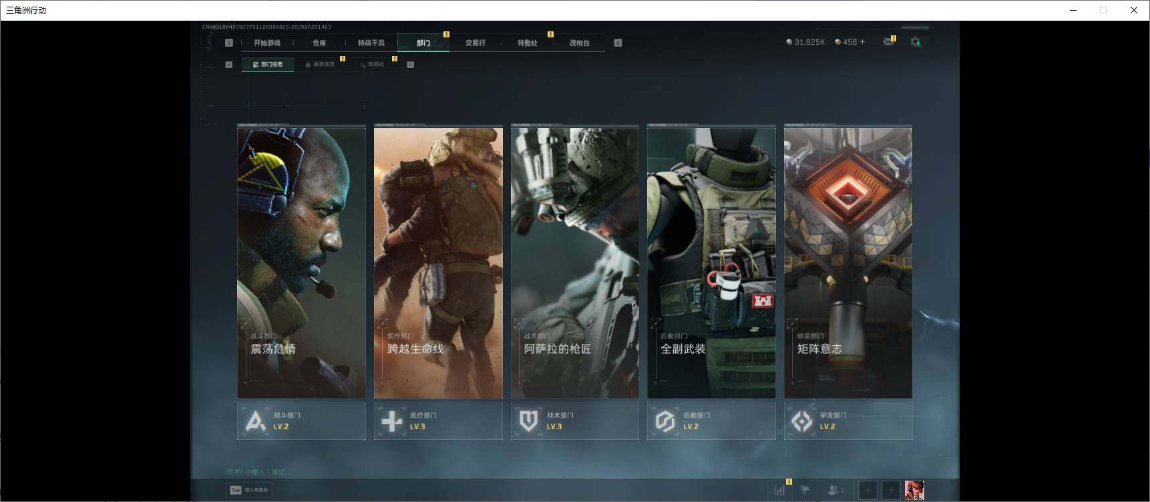This screenshot has width=1150, height=502.
Task: Click the key hint before 部门任务
Action: pyautogui.click(x=229, y=65)
